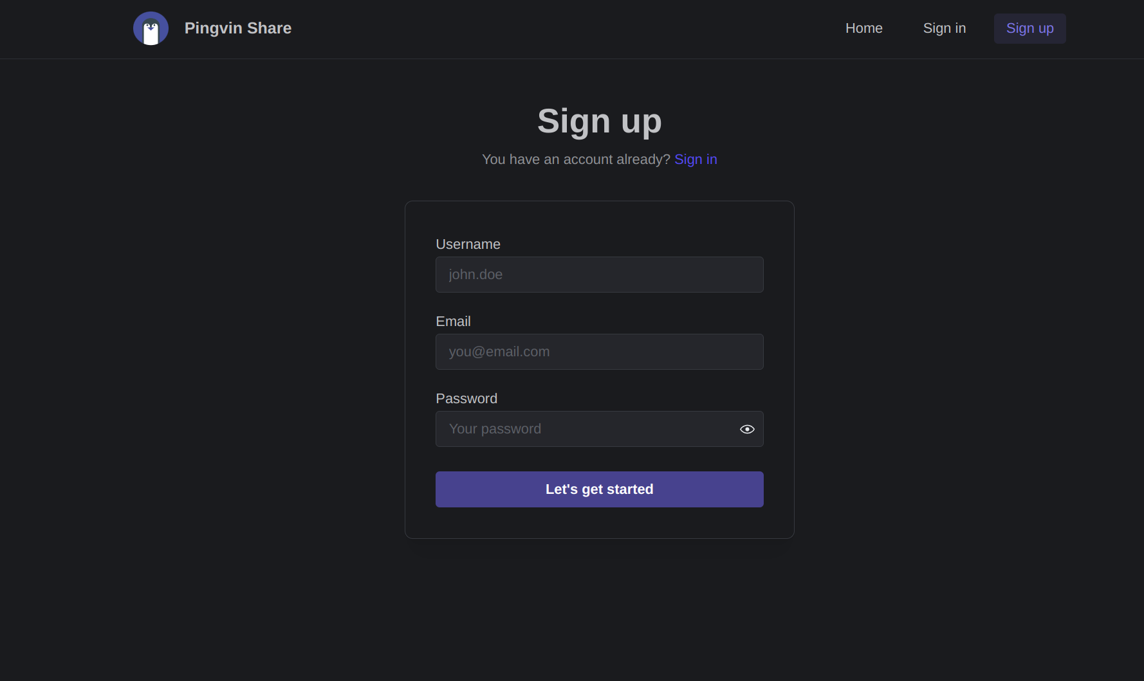
Task: Click the Password field label
Action: (466, 399)
